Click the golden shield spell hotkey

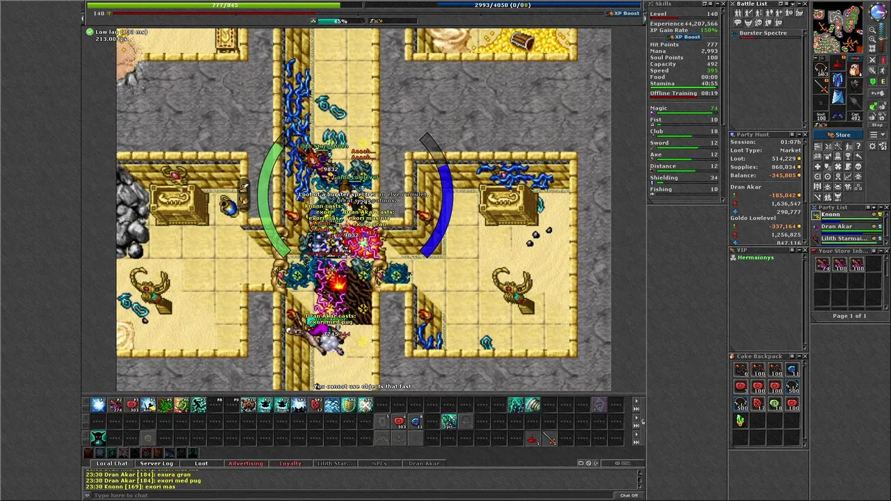point(349,404)
